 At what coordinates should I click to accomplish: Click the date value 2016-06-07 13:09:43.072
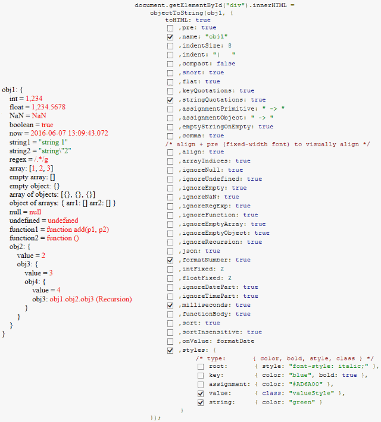coord(69,133)
